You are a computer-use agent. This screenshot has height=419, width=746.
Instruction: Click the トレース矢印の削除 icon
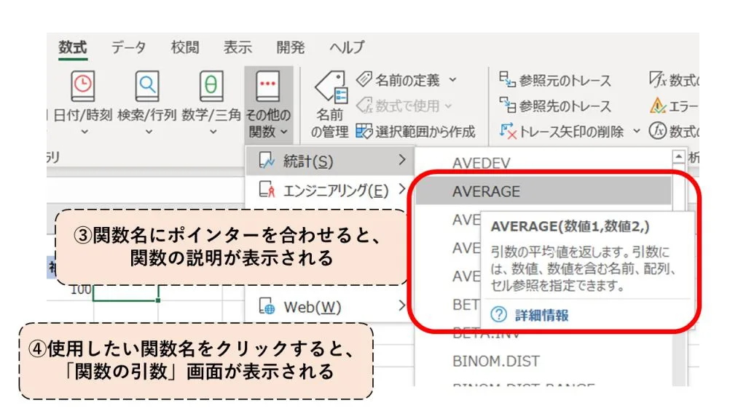point(508,131)
